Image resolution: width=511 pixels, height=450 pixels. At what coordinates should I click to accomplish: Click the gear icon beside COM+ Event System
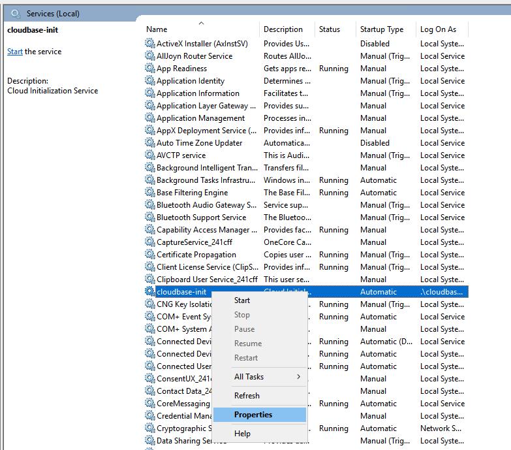[x=150, y=316]
